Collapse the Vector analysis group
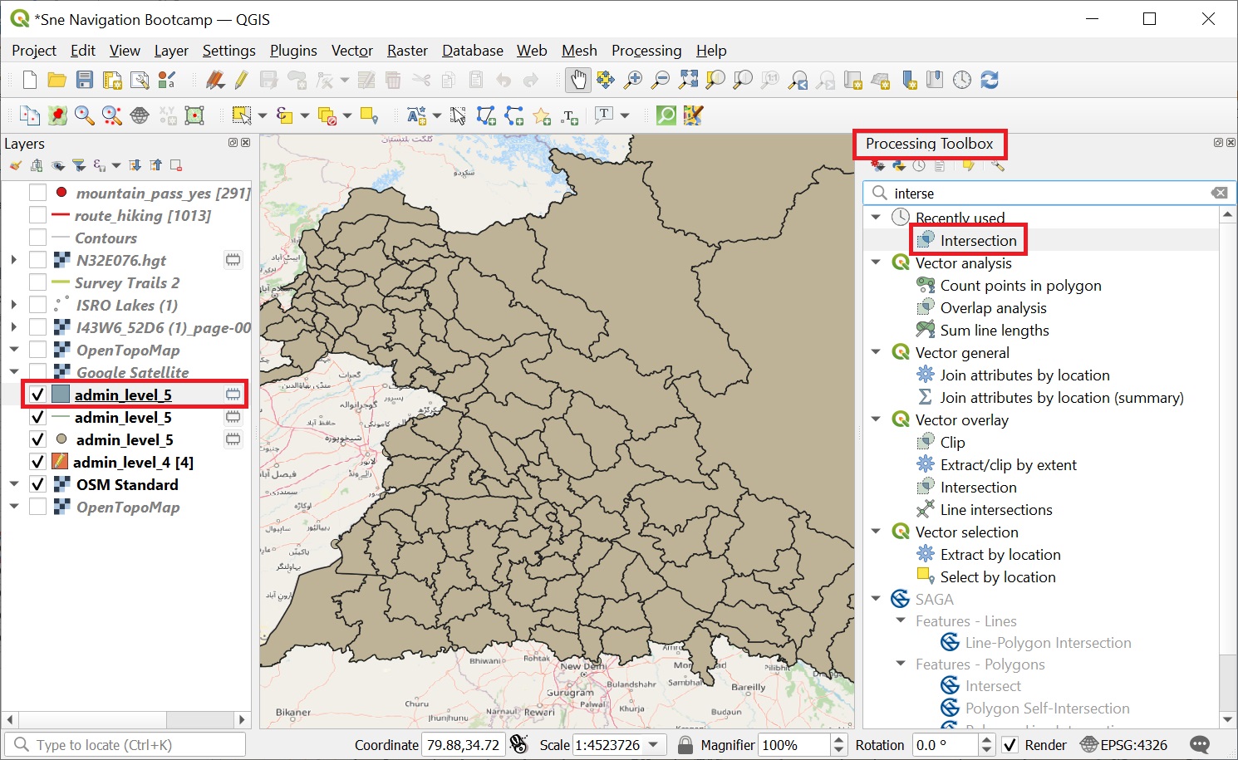Screen dimensions: 1238x760 coord(876,262)
